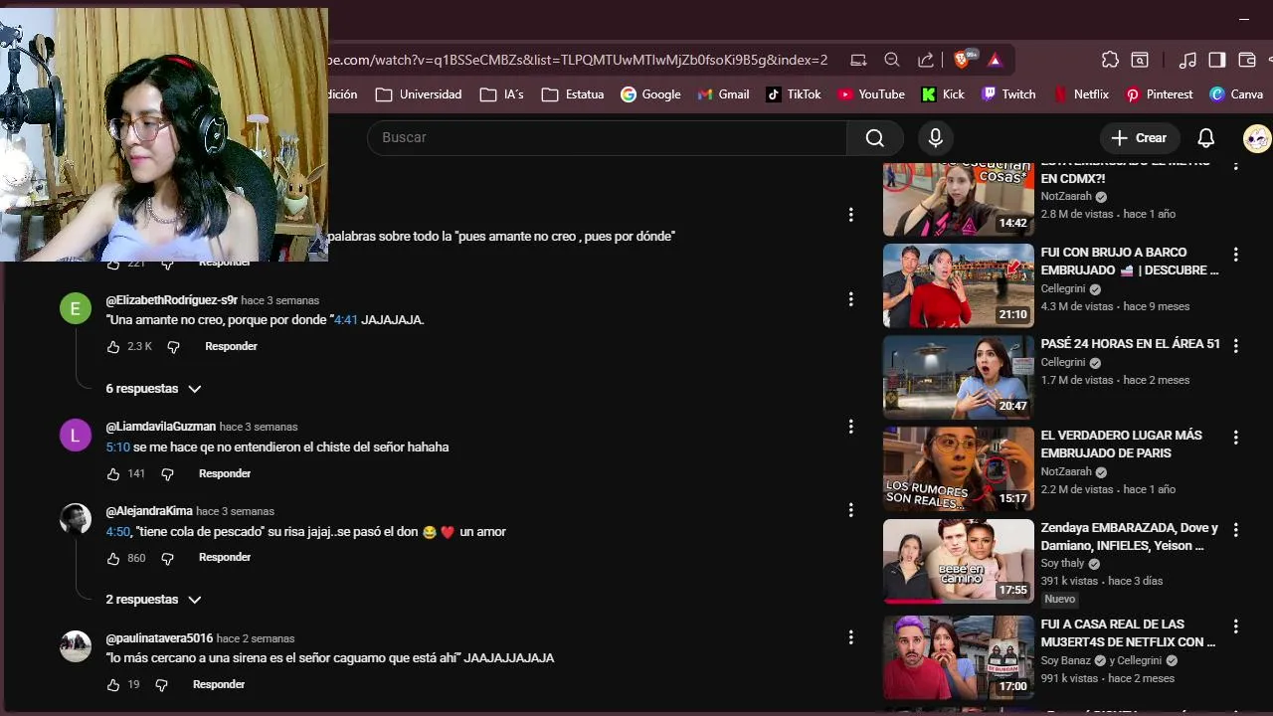Dislike the LiamdavilaGuzman comment

click(x=167, y=473)
